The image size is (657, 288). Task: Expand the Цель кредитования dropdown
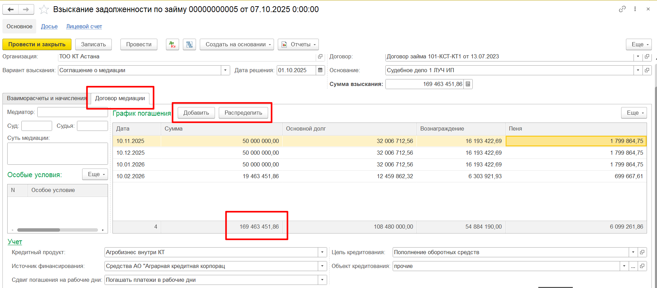coord(633,252)
